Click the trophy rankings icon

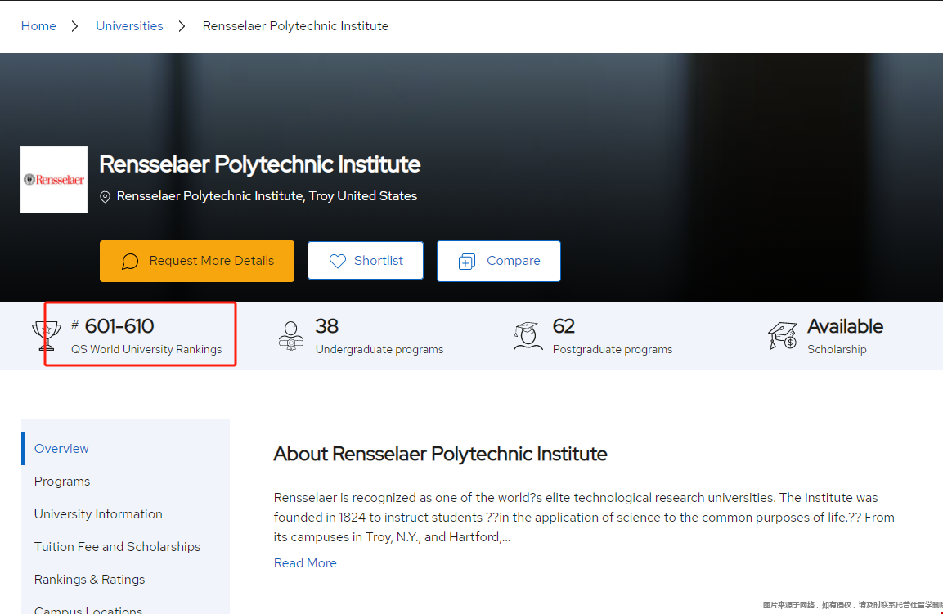[47, 335]
